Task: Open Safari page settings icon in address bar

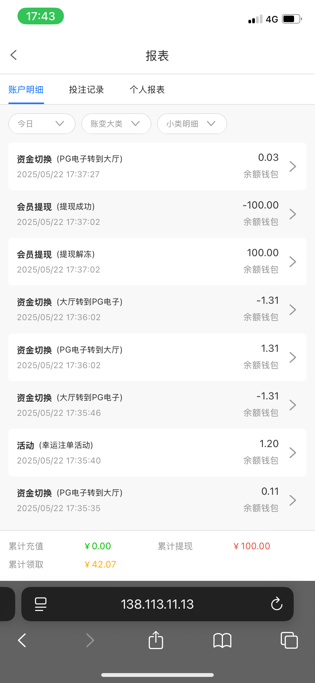Action: (41, 604)
